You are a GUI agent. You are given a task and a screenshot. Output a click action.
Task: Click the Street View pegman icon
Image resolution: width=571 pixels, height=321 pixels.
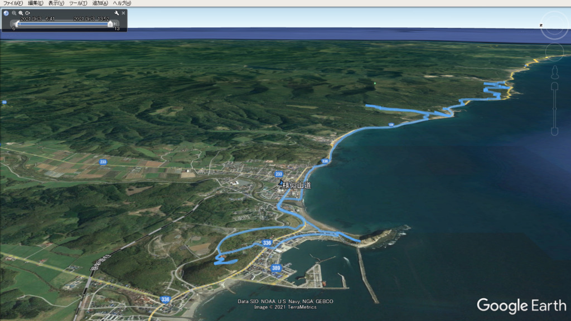coord(554,72)
